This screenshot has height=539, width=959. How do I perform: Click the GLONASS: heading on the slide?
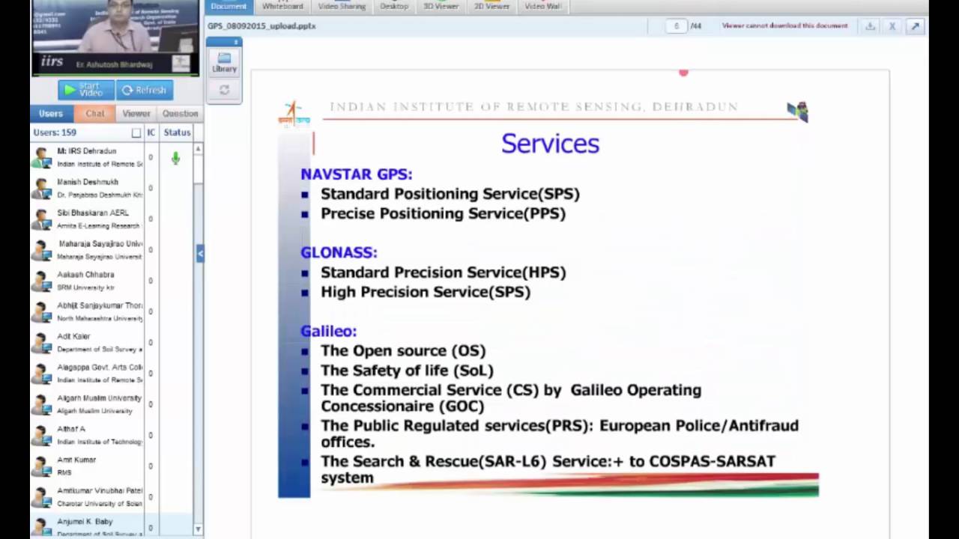[x=339, y=252]
